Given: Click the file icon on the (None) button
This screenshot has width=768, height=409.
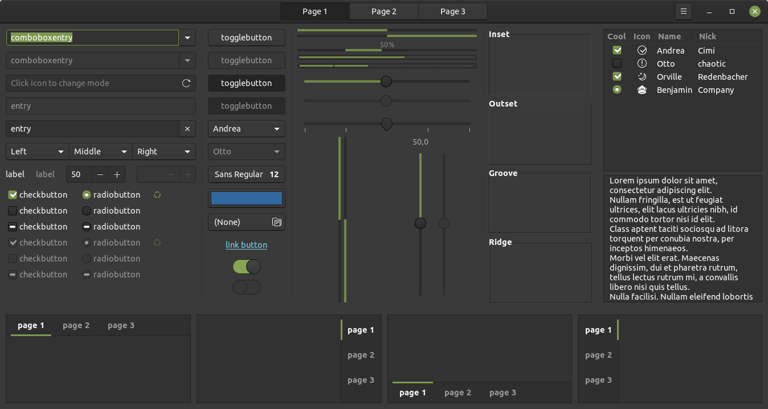Looking at the screenshot, I should click(x=277, y=222).
